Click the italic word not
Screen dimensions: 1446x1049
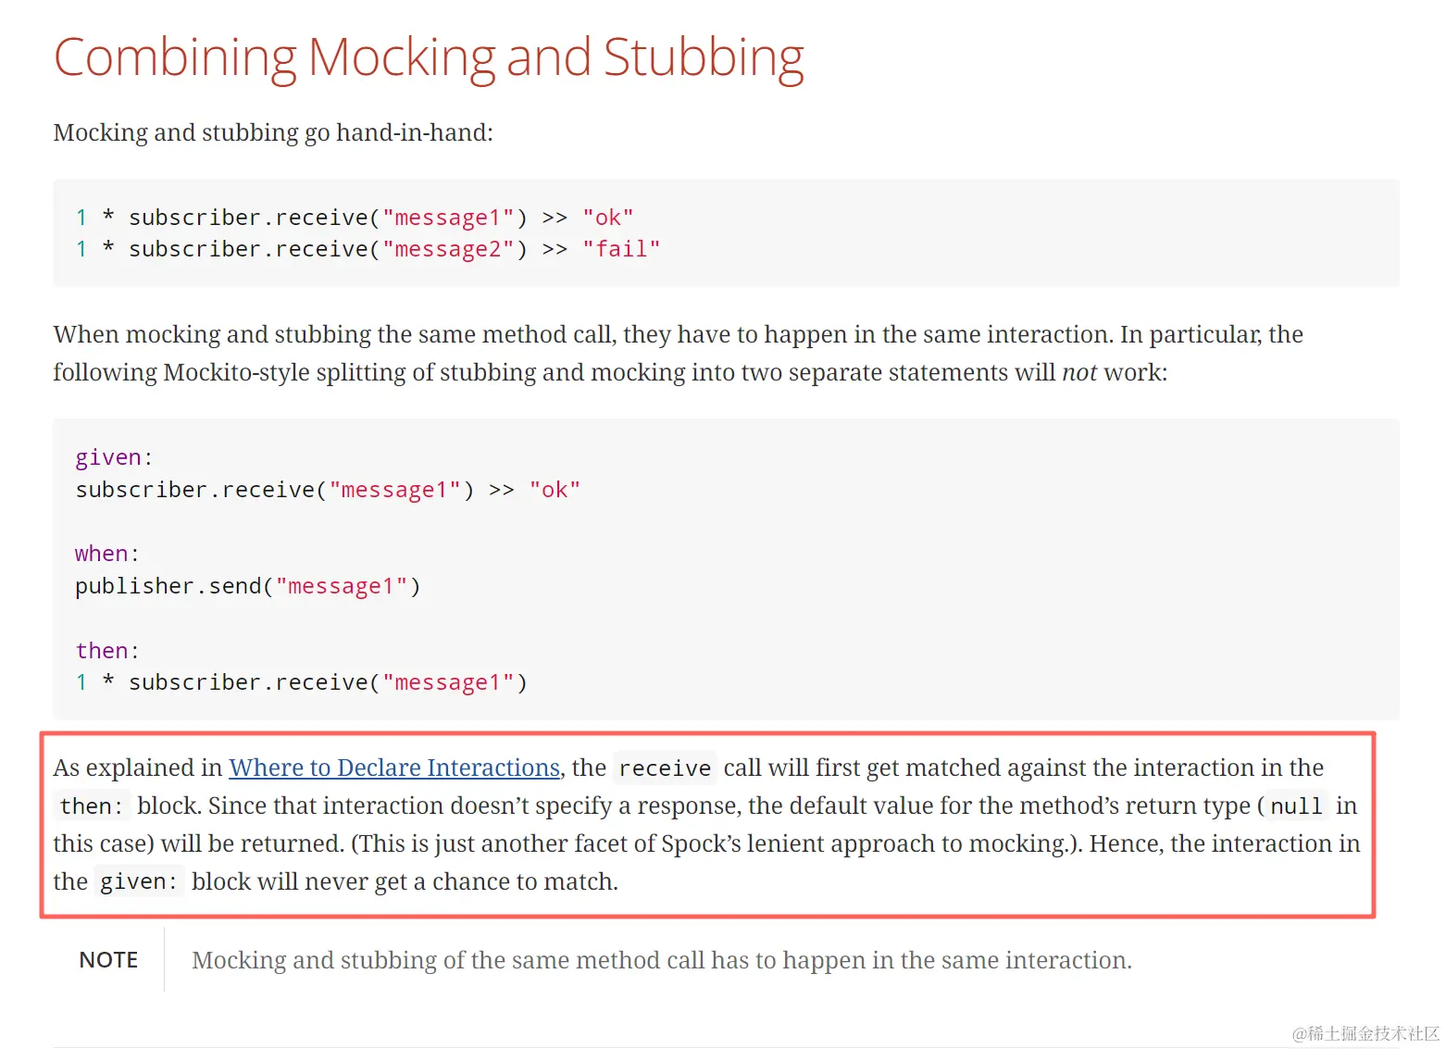pyautogui.click(x=1078, y=372)
